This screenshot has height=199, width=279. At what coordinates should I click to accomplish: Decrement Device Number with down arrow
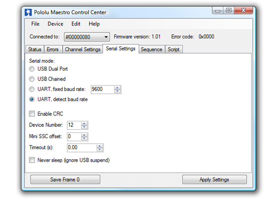click(84, 127)
